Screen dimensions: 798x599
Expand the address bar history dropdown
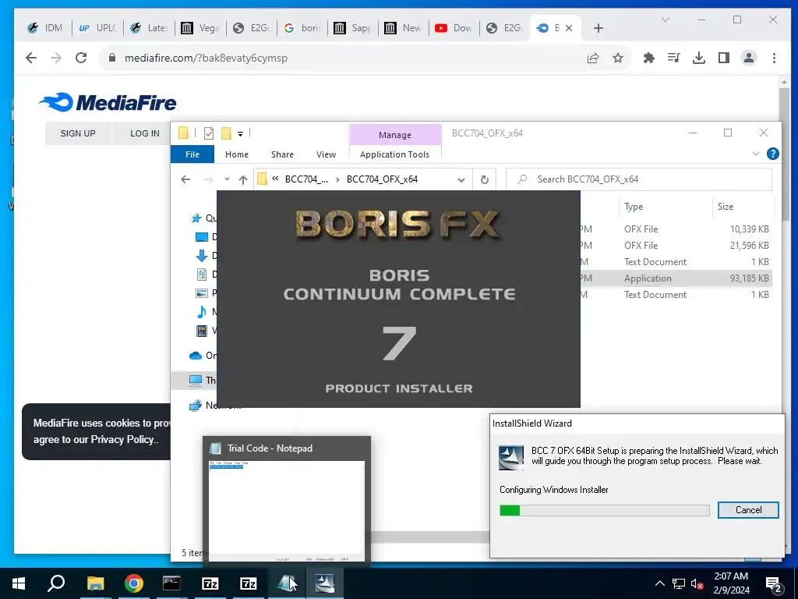(x=461, y=180)
